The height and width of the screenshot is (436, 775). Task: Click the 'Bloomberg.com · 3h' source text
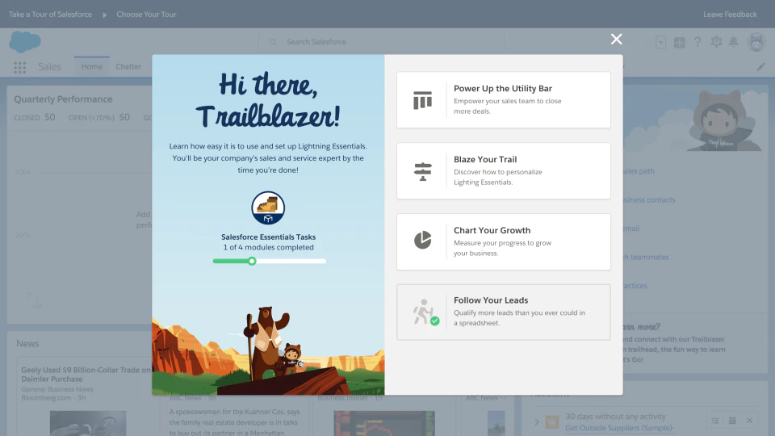click(x=53, y=398)
